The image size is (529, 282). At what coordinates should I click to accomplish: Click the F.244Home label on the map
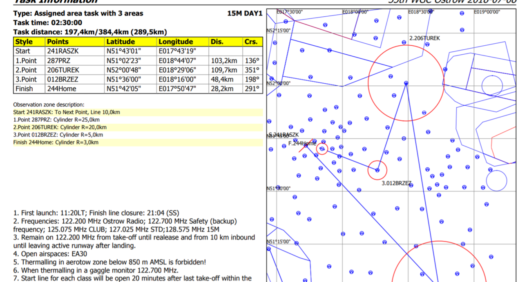coord(302,143)
